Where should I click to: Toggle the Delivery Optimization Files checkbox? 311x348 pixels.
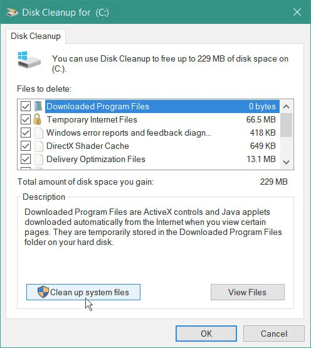pos(26,159)
